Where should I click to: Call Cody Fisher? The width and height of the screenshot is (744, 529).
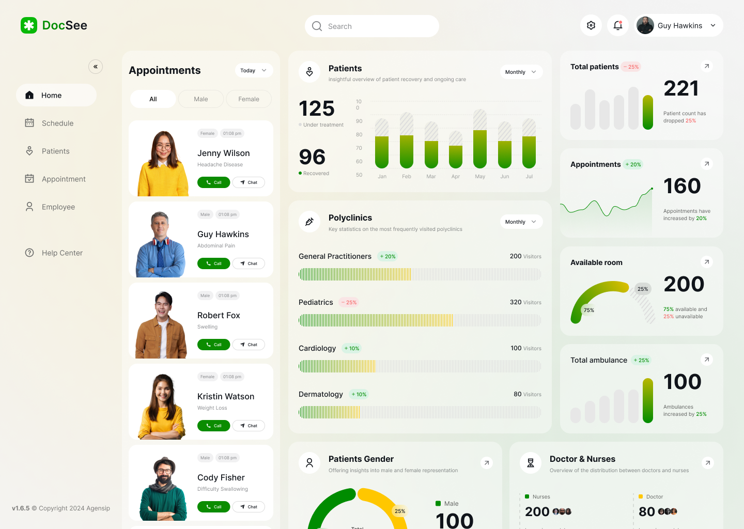coord(213,507)
